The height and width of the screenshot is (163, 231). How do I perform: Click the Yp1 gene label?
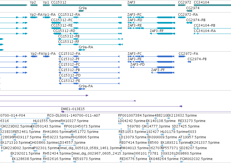point(46,2)
